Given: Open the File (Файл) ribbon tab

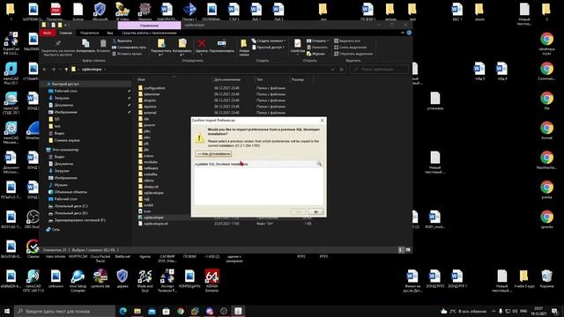Looking at the screenshot, I should [x=47, y=33].
